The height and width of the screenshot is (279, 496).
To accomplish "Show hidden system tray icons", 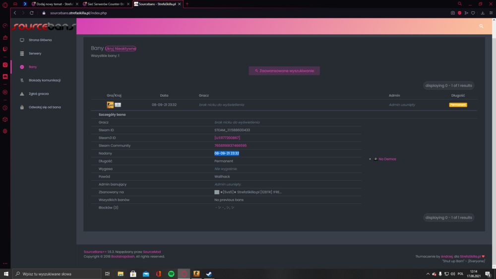I will [428, 274].
